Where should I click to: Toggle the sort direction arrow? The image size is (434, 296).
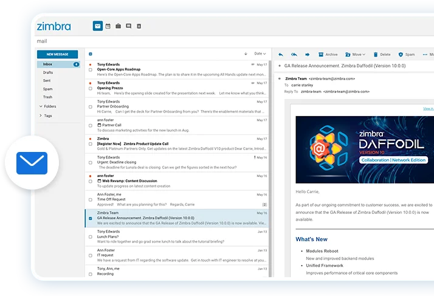click(x=246, y=53)
